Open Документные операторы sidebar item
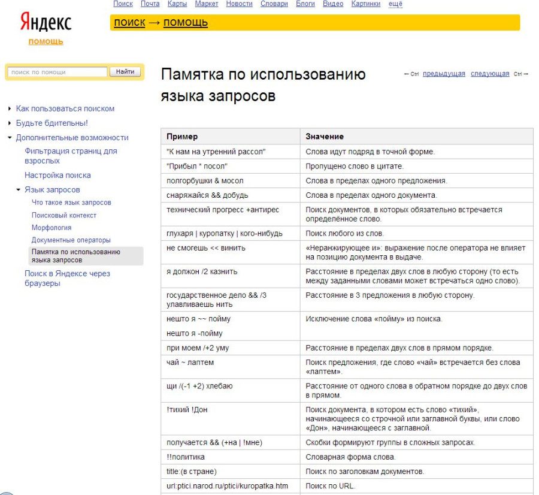 (x=71, y=240)
